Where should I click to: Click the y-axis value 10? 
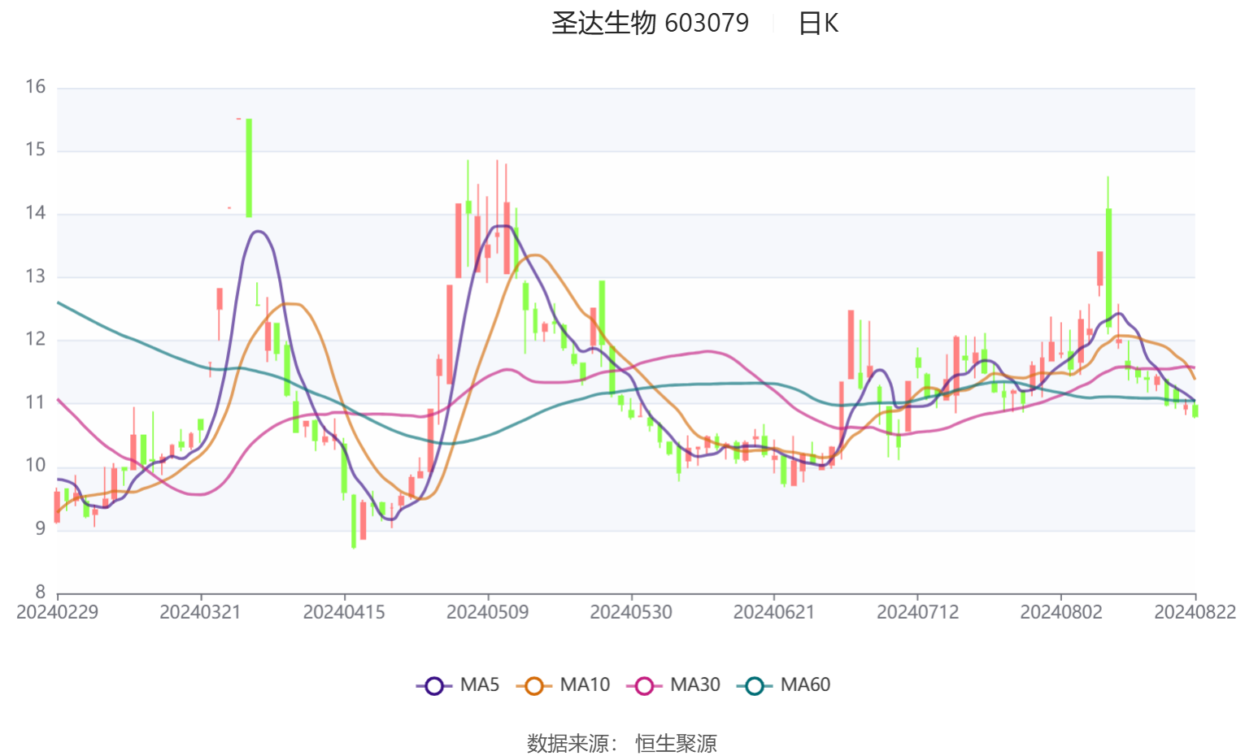[35, 466]
